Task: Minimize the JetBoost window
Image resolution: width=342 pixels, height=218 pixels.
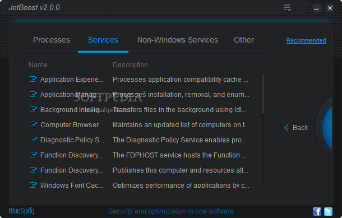Action: pyautogui.click(x=316, y=8)
